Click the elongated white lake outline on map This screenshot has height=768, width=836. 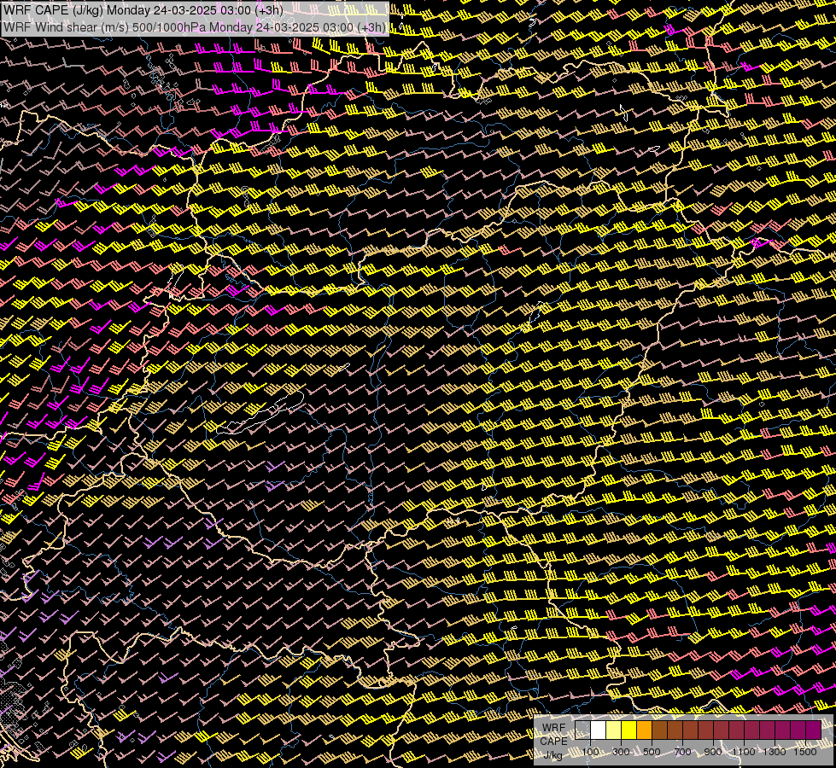tap(260, 413)
